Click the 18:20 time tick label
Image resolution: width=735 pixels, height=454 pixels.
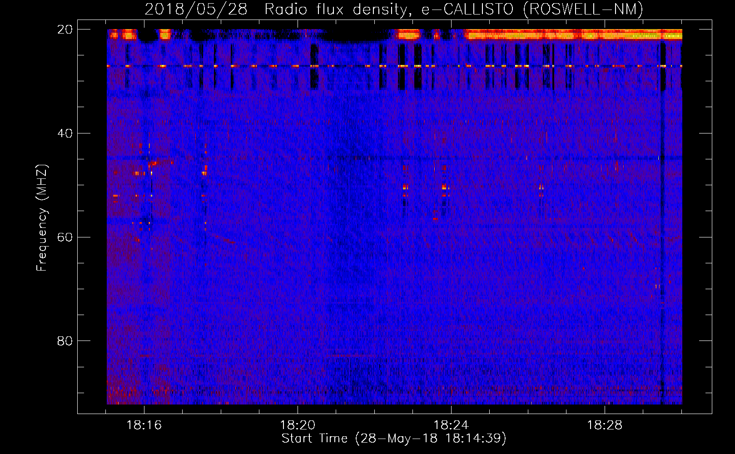[x=298, y=425]
